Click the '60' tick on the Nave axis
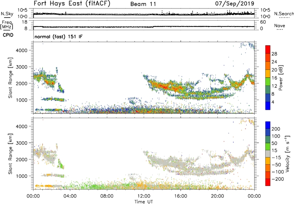The image size is (294, 204). [263, 22]
